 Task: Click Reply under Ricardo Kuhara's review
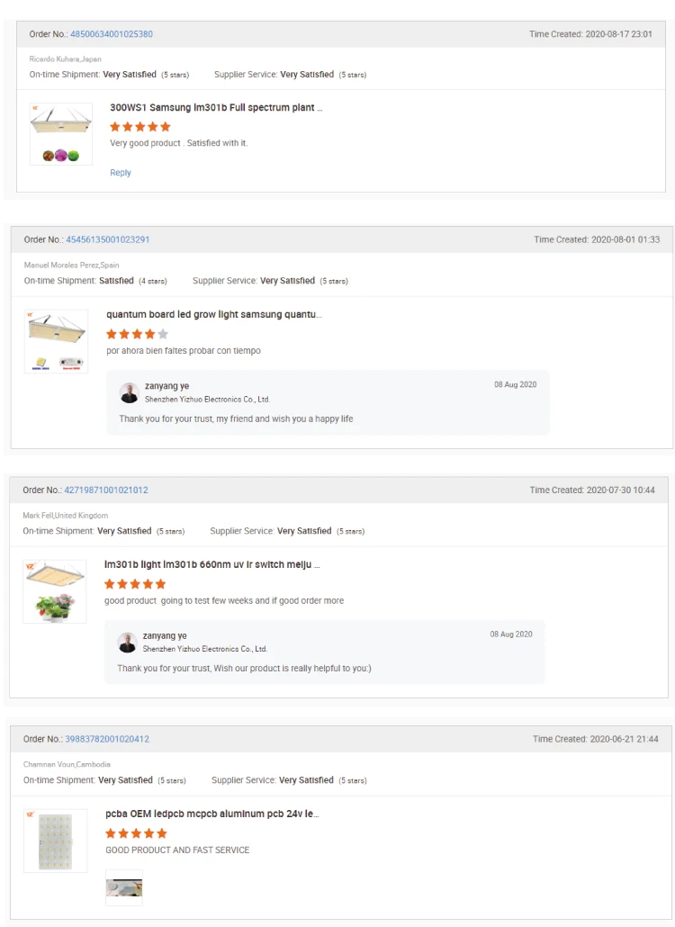pos(121,173)
